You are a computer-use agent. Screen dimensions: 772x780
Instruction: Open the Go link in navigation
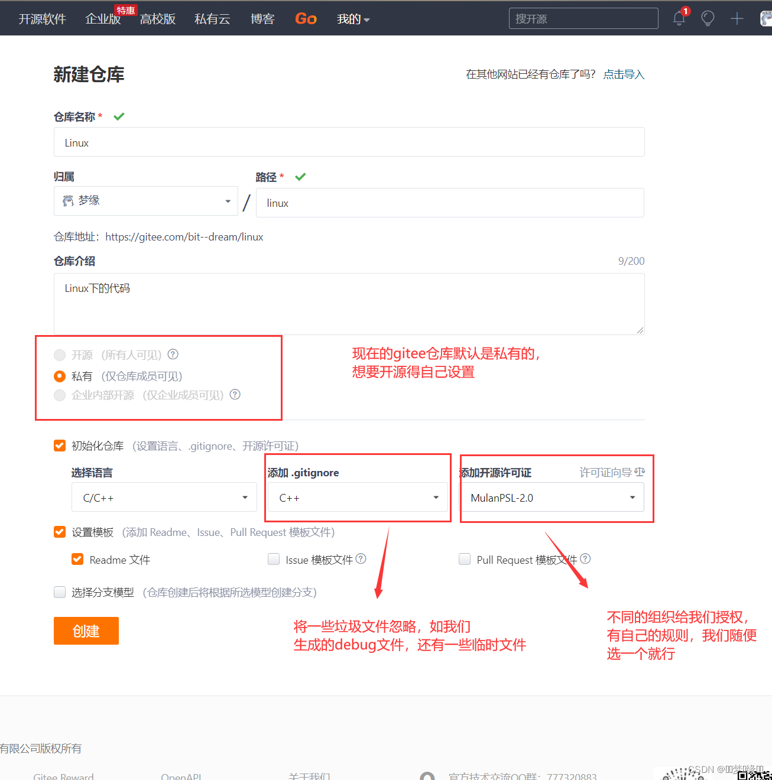point(306,19)
